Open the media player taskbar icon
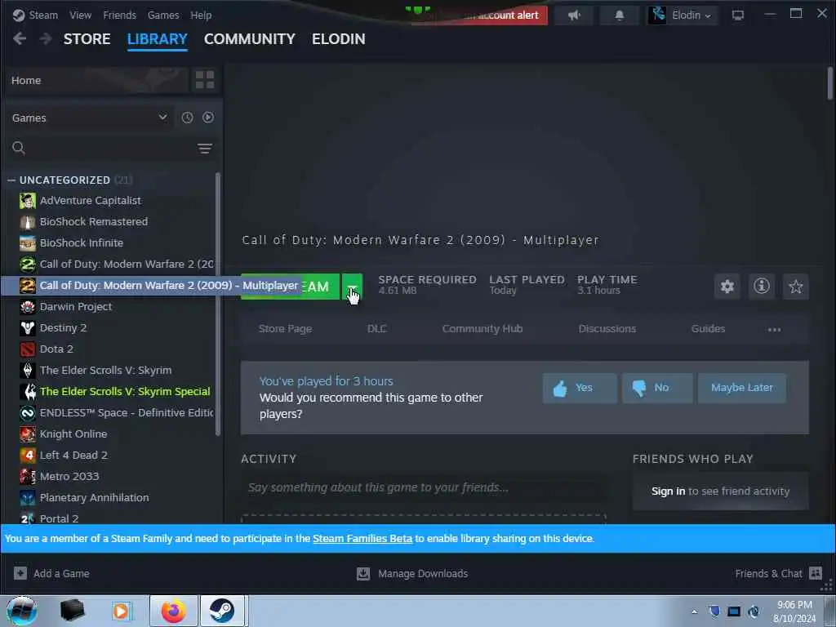This screenshot has height=627, width=836. pyautogui.click(x=121, y=611)
